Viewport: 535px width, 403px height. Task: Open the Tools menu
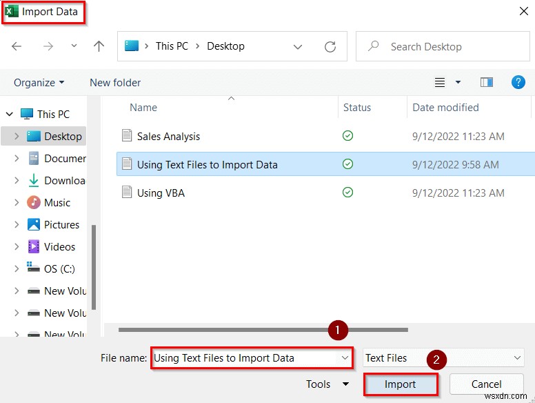click(x=327, y=384)
